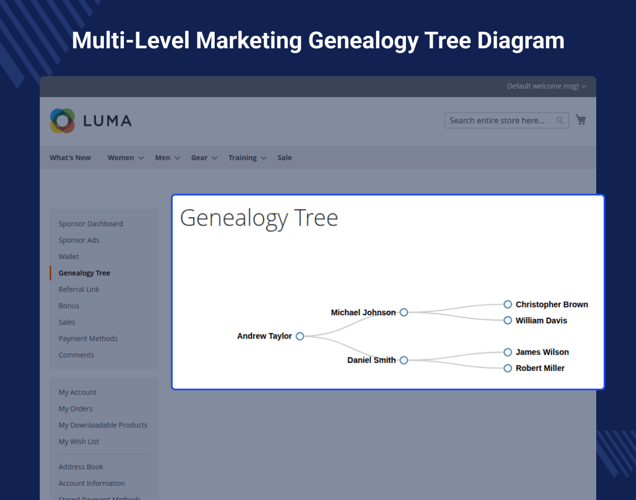
Task: Click the Robert Miller name label
Action: click(540, 368)
